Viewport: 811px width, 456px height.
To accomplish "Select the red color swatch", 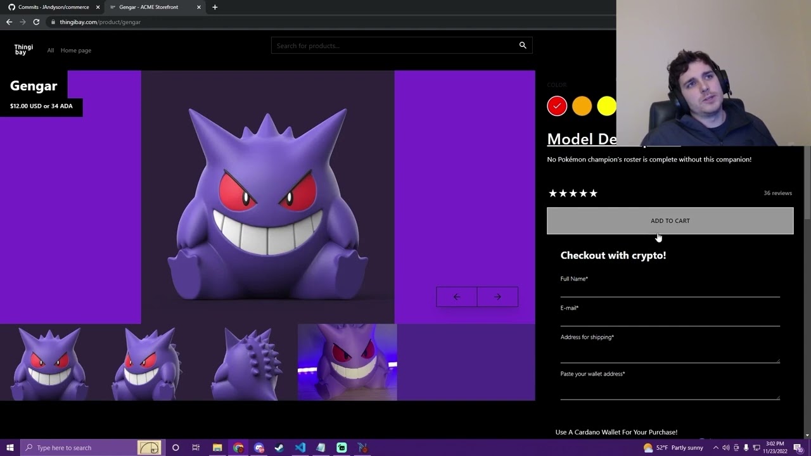I will 557,106.
